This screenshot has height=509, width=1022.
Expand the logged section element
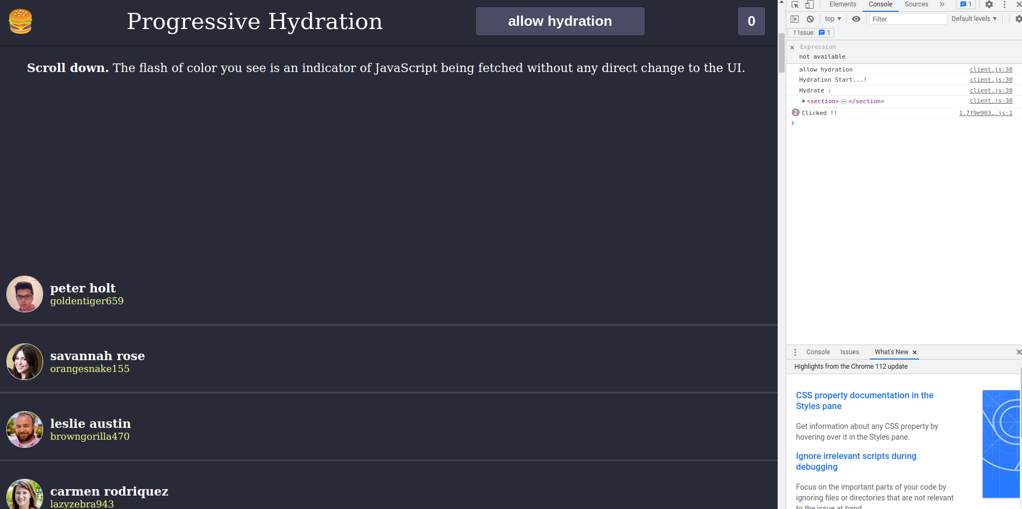[803, 101]
